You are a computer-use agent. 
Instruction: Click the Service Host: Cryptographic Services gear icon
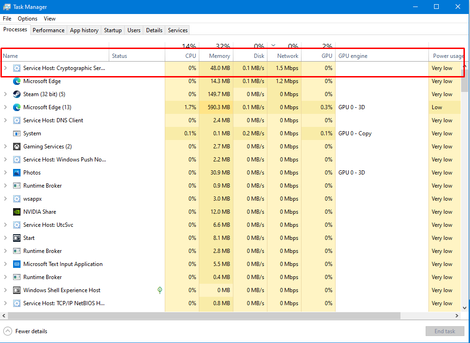coord(17,68)
